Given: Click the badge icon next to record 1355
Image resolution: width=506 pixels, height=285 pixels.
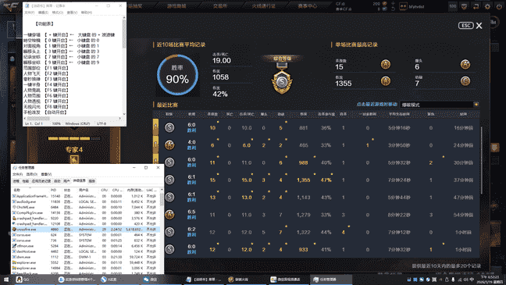Looking at the screenshot, I should click(x=386, y=80).
